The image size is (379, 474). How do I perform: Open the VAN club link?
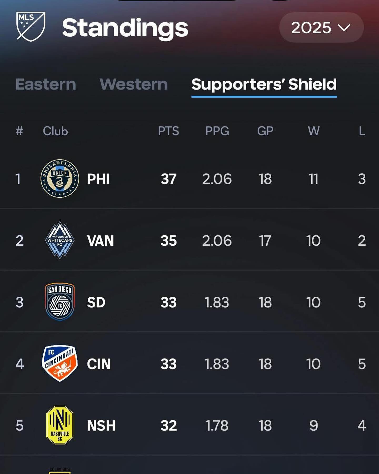point(100,241)
